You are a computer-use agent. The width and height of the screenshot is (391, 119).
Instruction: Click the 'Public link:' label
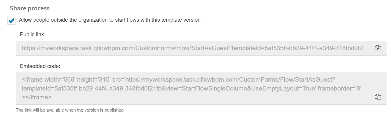tap(33, 34)
